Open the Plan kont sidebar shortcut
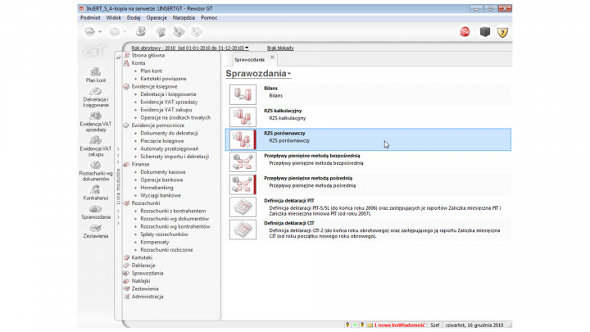 [x=96, y=75]
